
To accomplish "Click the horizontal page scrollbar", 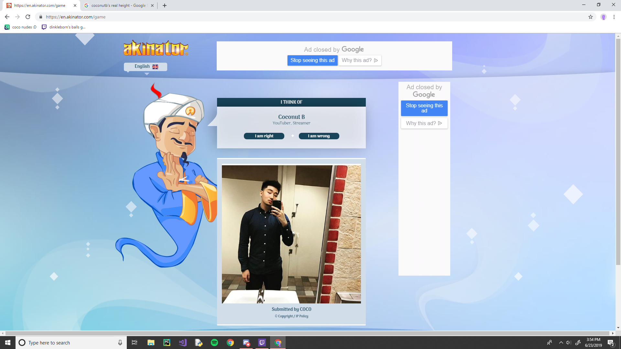I will [307, 333].
